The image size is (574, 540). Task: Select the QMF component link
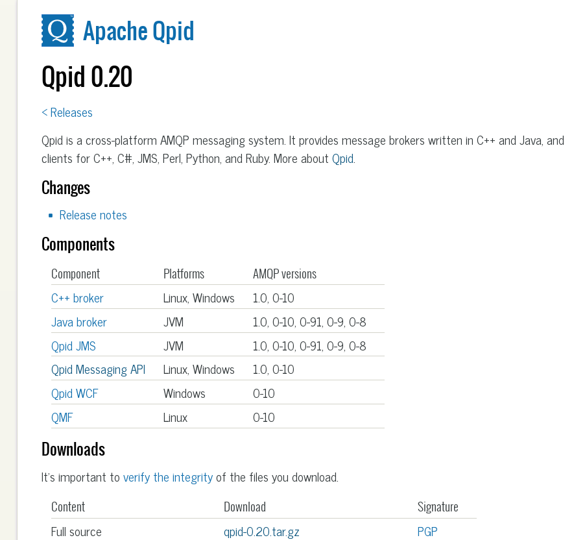click(x=62, y=417)
